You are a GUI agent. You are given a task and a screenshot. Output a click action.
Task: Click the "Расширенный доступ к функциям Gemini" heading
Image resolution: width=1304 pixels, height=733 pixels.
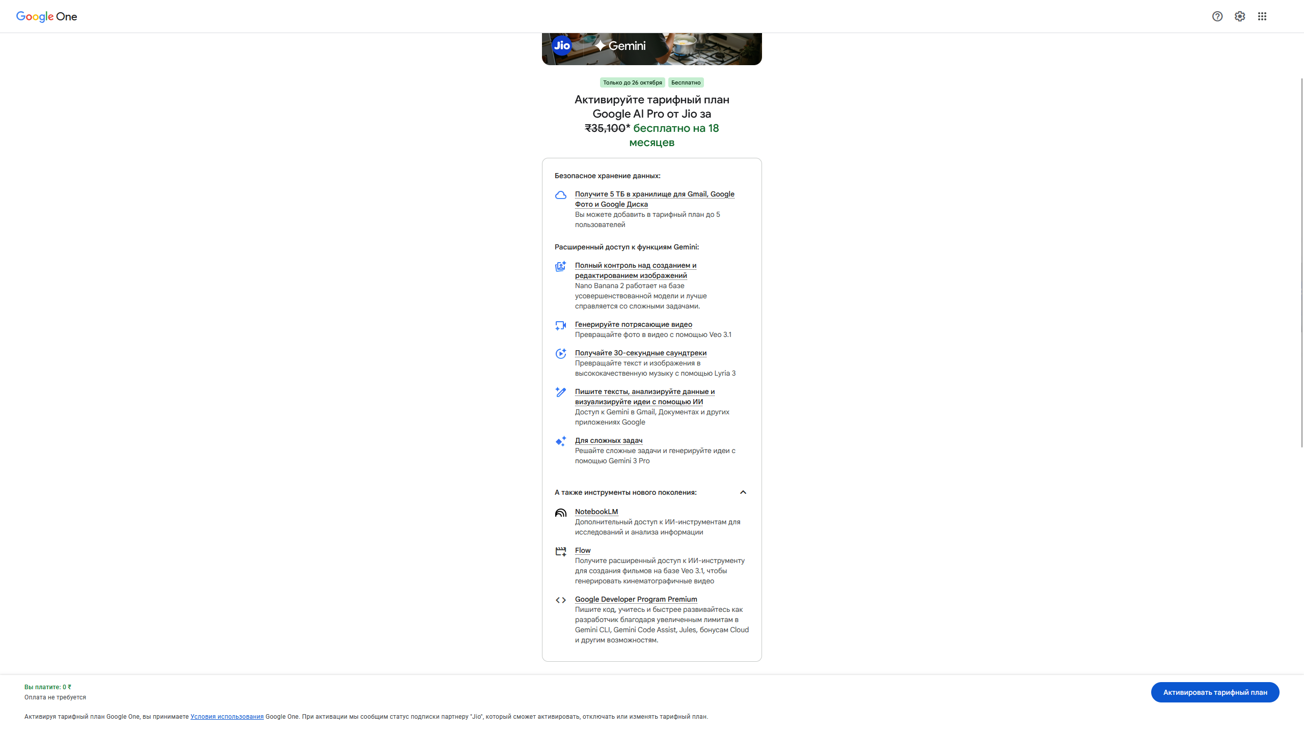[627, 247]
